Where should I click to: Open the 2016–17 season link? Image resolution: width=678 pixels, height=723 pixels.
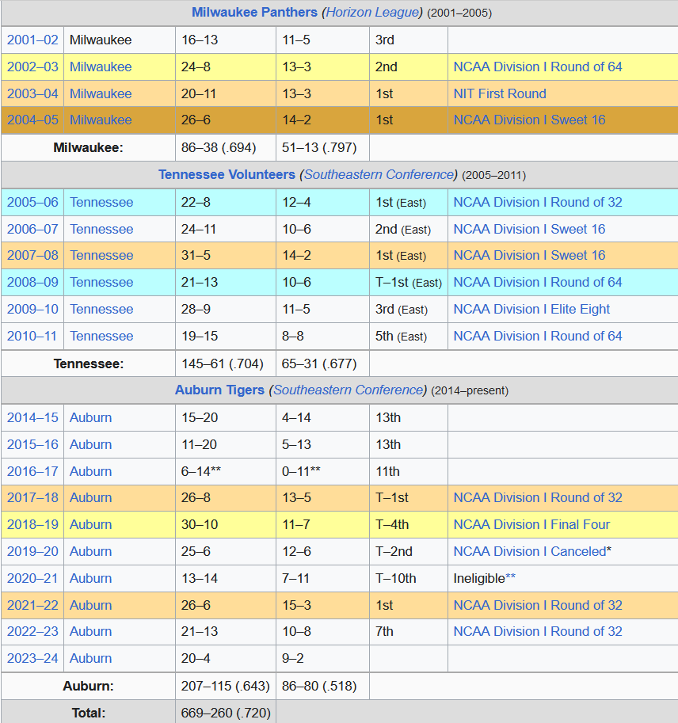pyautogui.click(x=32, y=472)
